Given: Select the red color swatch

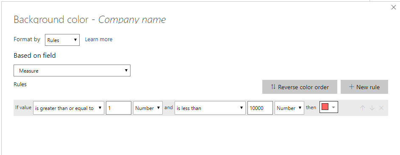Looking at the screenshot, I should point(325,107).
